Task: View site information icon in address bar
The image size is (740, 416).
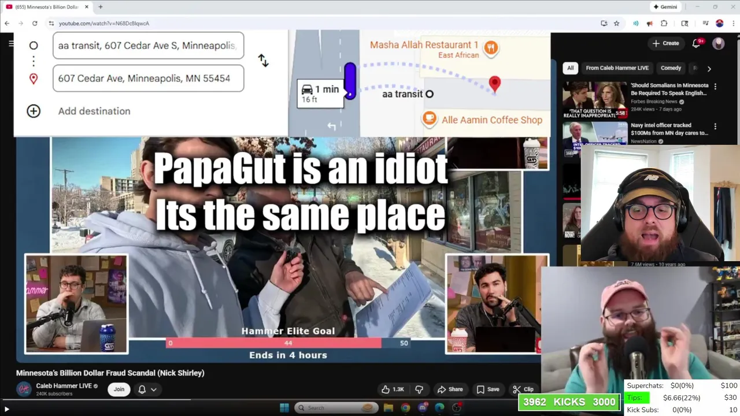Action: pos(51,23)
